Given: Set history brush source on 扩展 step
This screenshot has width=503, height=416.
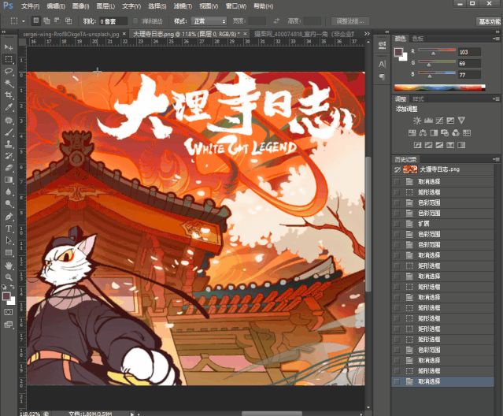Looking at the screenshot, I should [x=398, y=224].
